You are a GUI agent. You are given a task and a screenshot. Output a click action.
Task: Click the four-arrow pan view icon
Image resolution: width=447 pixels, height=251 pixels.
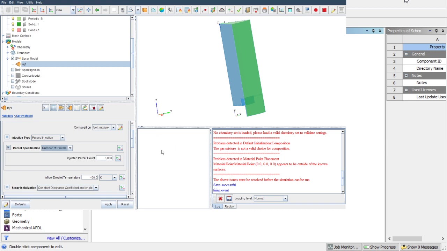click(x=88, y=10)
